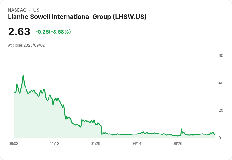The image size is (232, 160).
Task: Click the 60 price axis label
Action: tap(221, 56)
